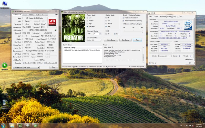Open the Recycle Bin desktop icon
The image size is (205, 128).
4,104
